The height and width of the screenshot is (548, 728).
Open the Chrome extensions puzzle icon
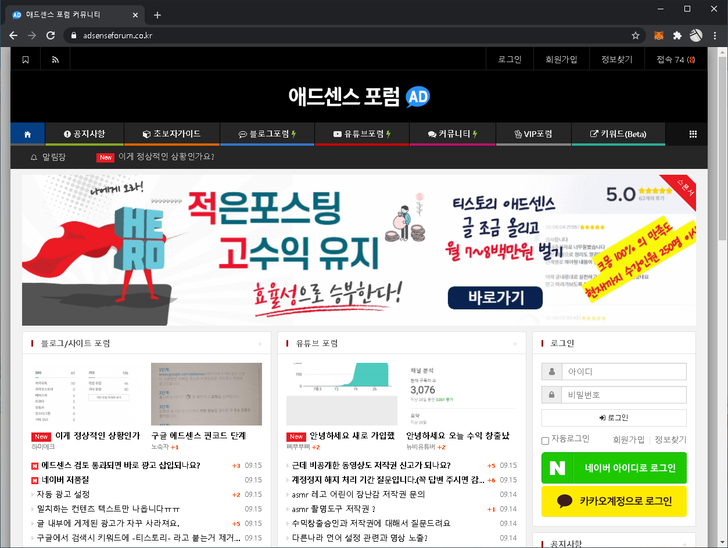[677, 35]
